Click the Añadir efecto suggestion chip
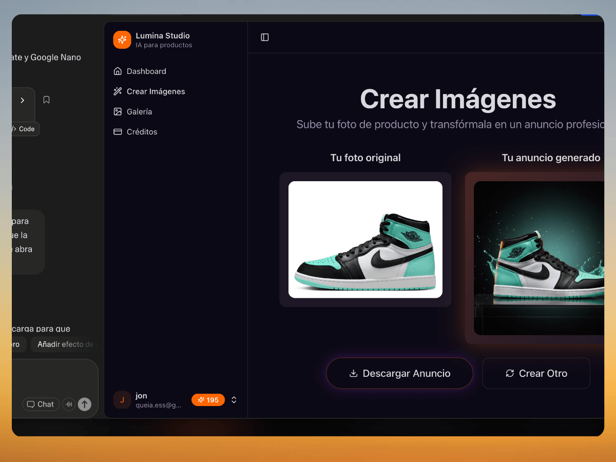616x462 pixels. 66,344
